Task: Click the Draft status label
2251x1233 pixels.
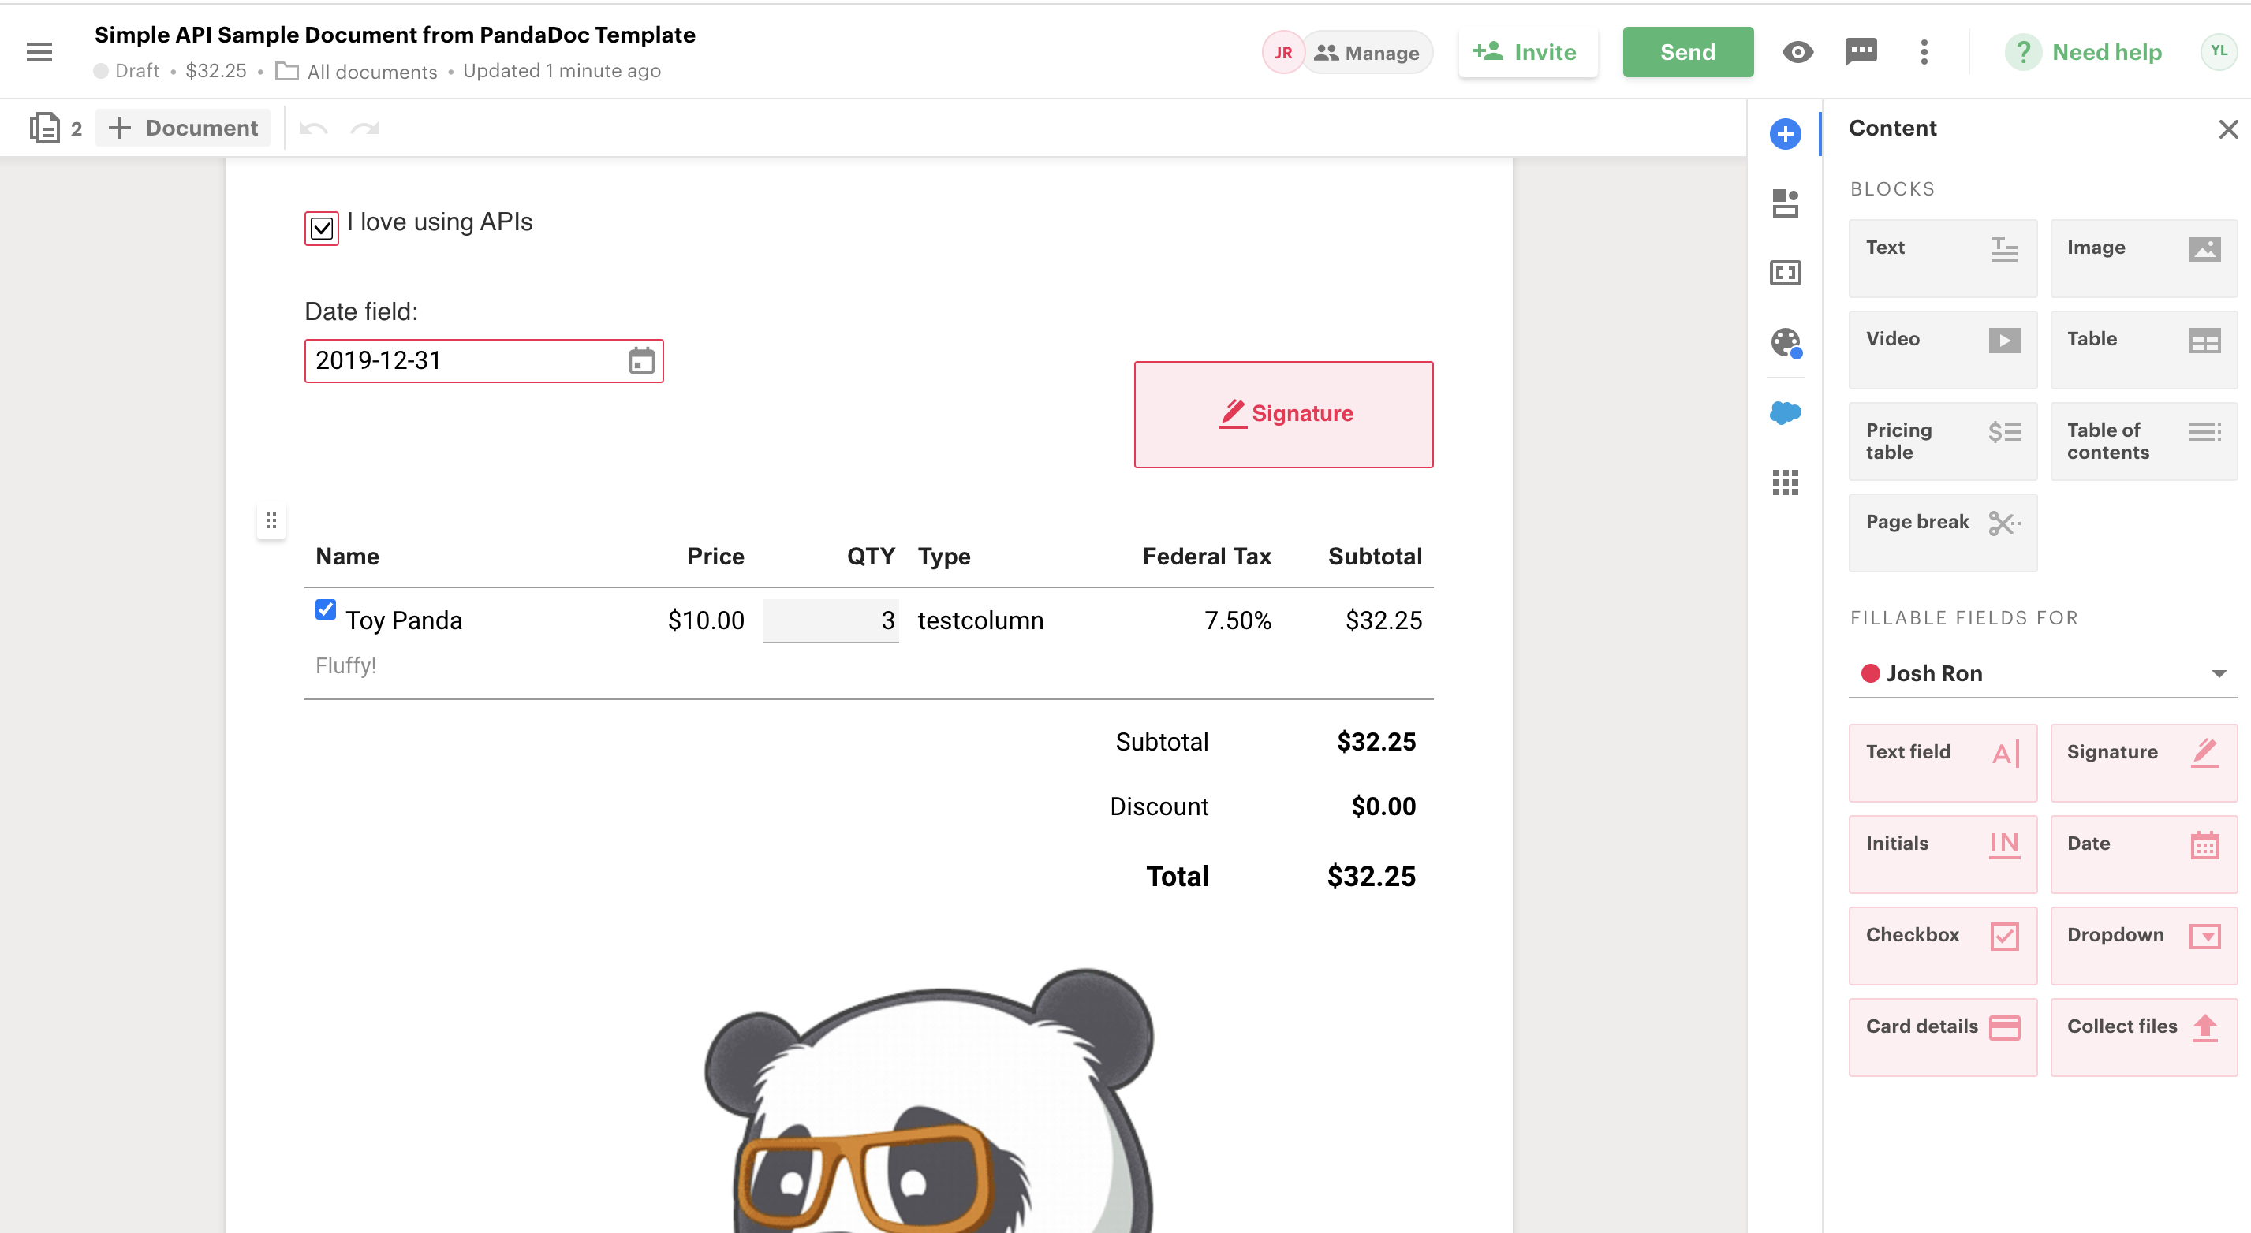Action: (x=137, y=71)
